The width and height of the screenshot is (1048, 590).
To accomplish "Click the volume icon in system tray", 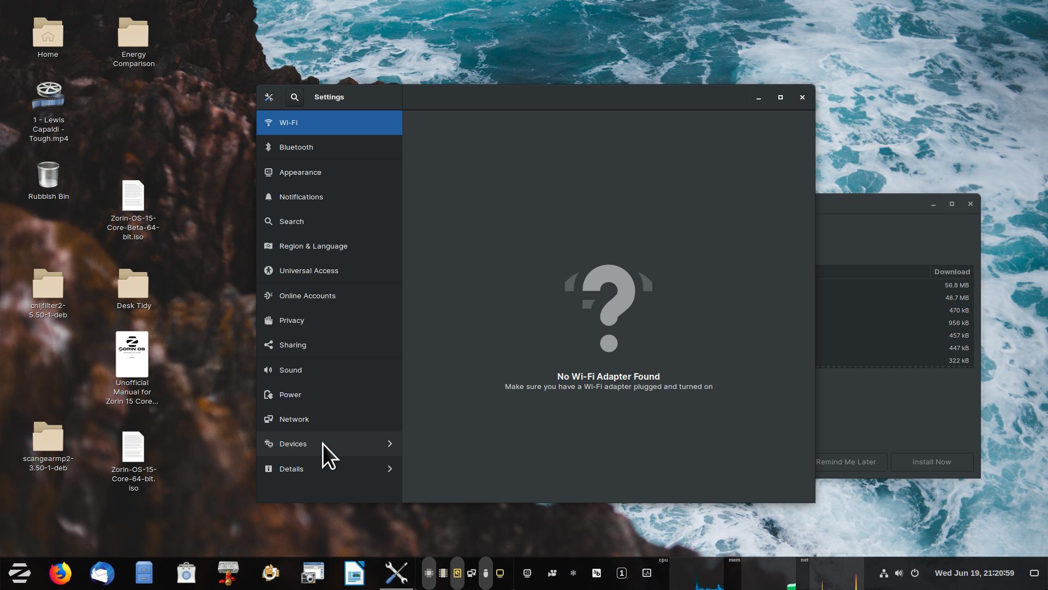I will [898, 573].
